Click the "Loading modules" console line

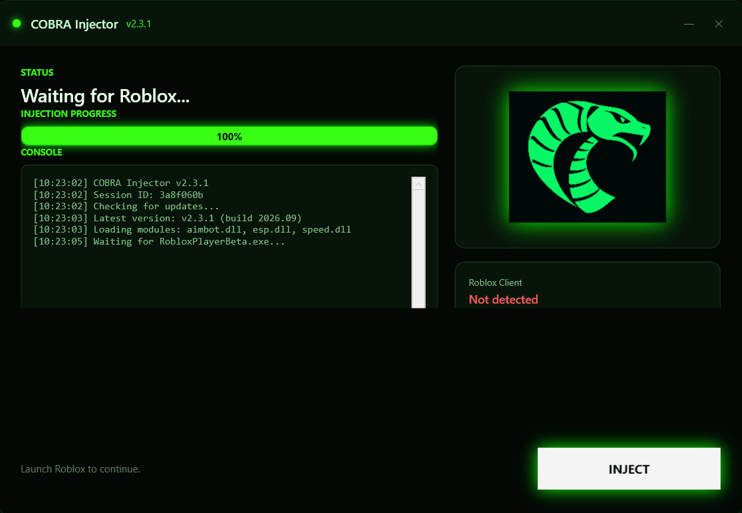[x=192, y=229]
